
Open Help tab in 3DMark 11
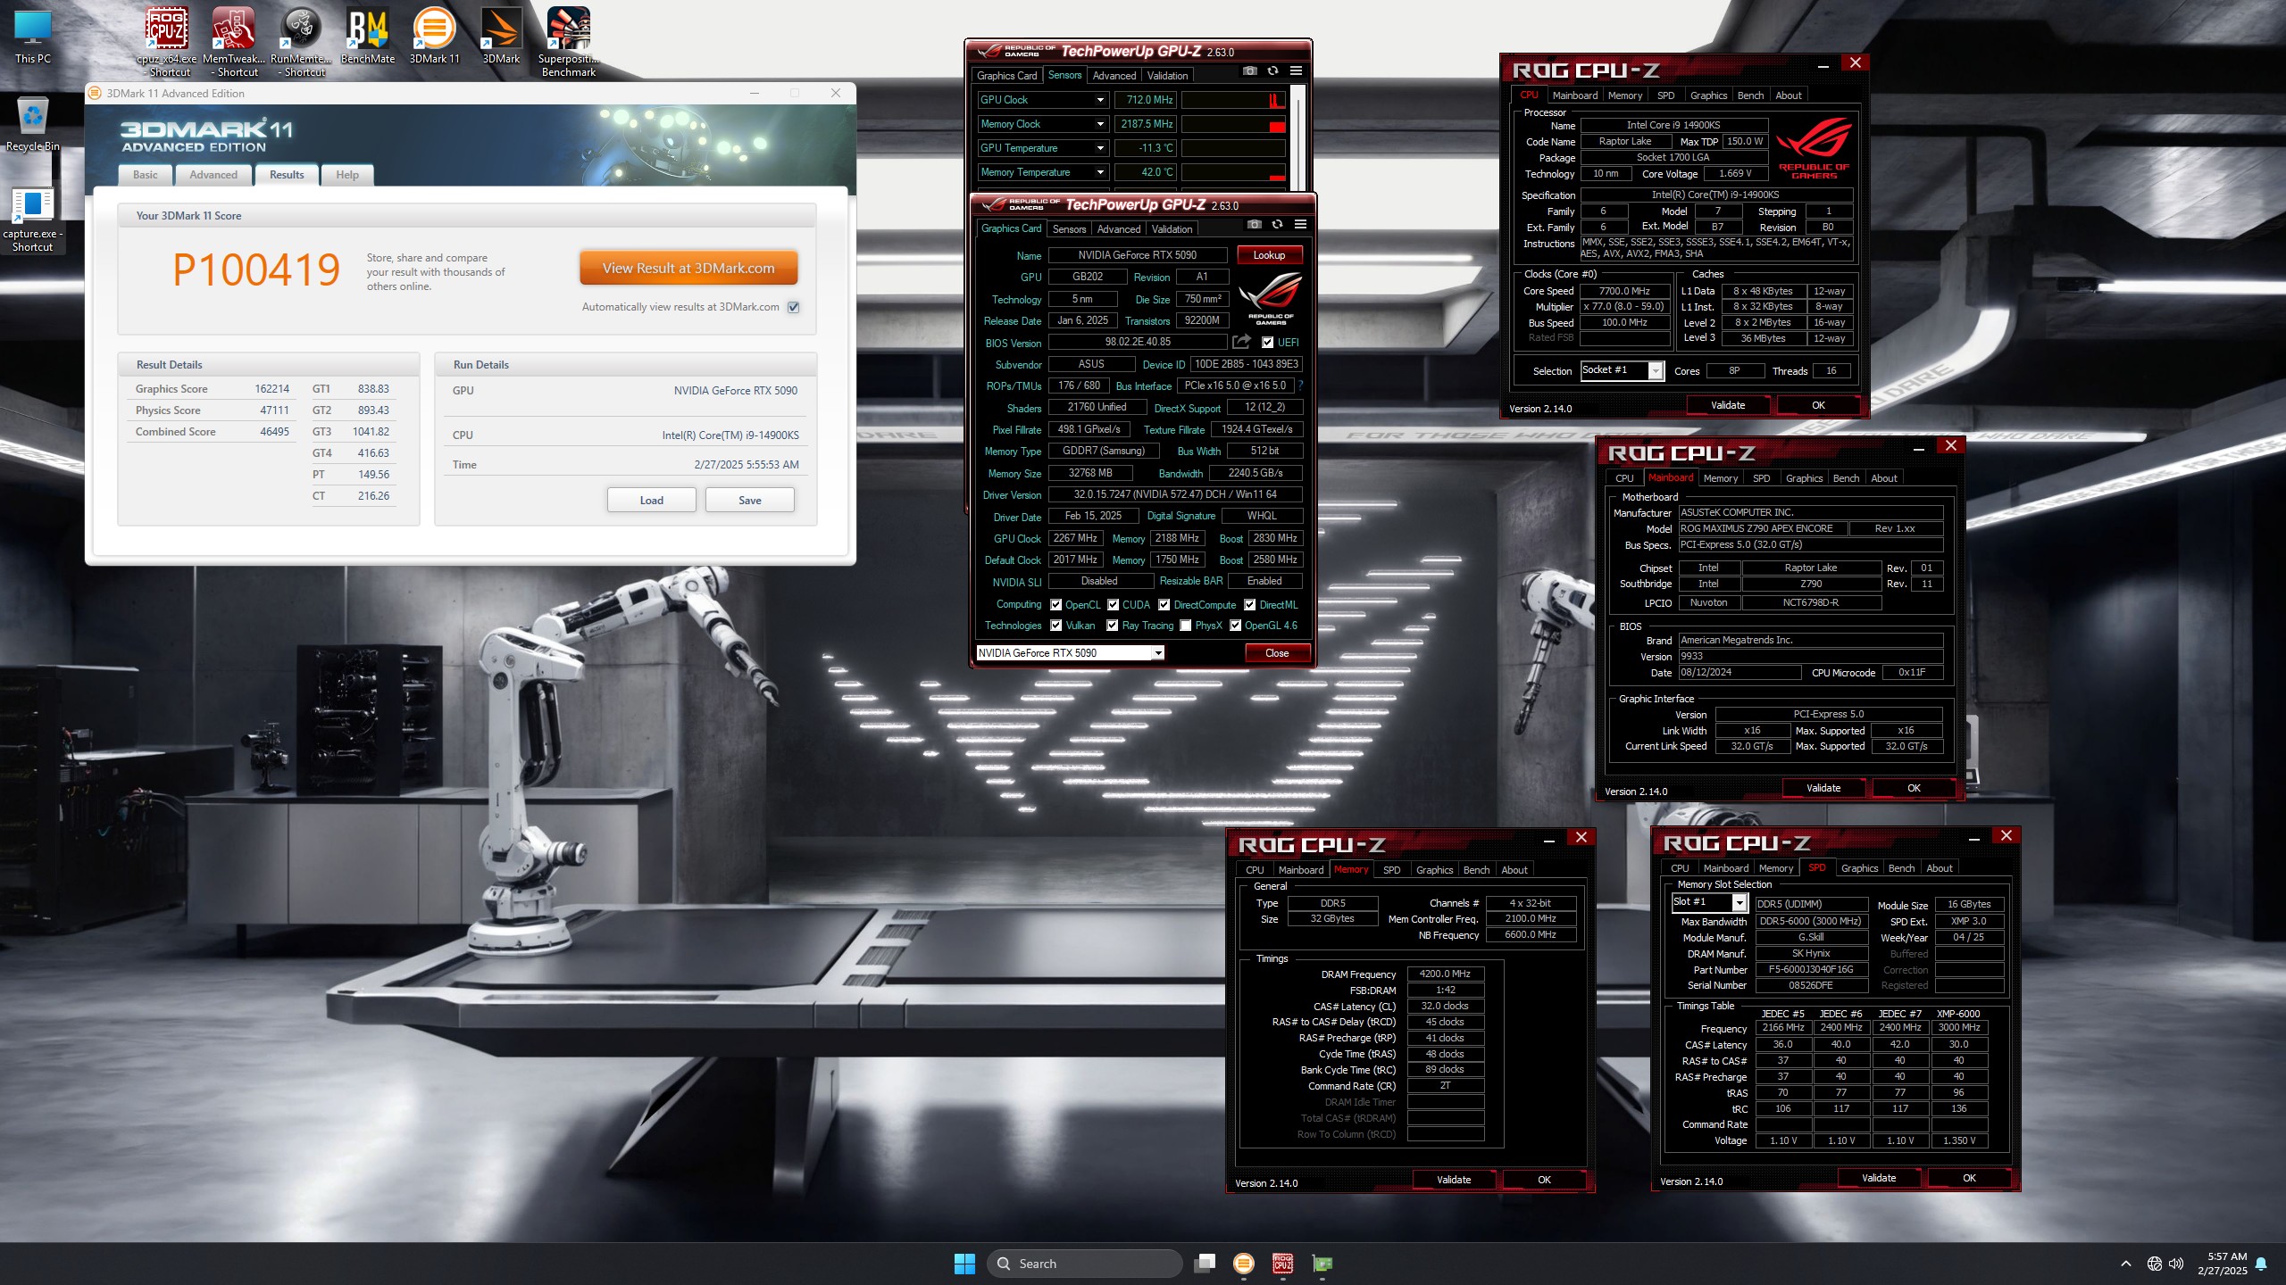tap(347, 175)
